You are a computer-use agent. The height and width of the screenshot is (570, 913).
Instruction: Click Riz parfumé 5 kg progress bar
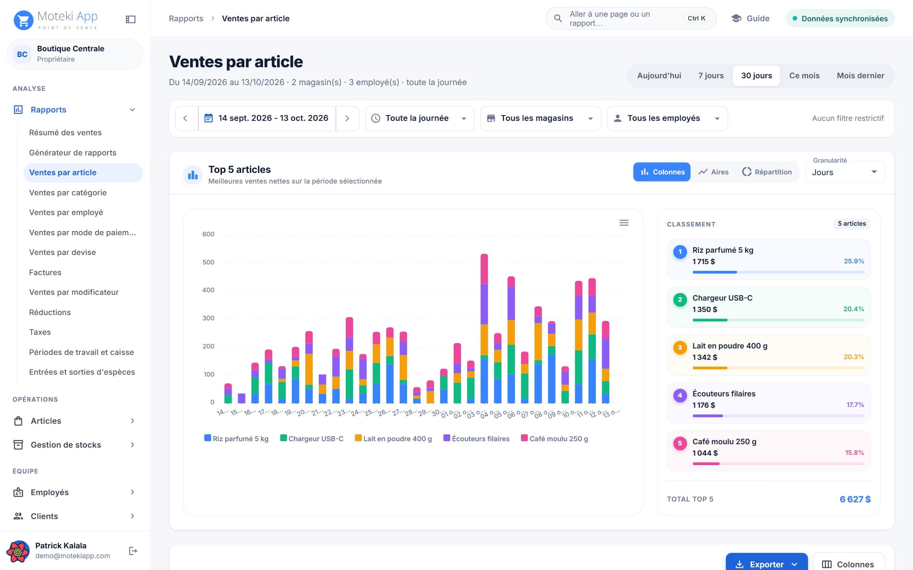[778, 272]
